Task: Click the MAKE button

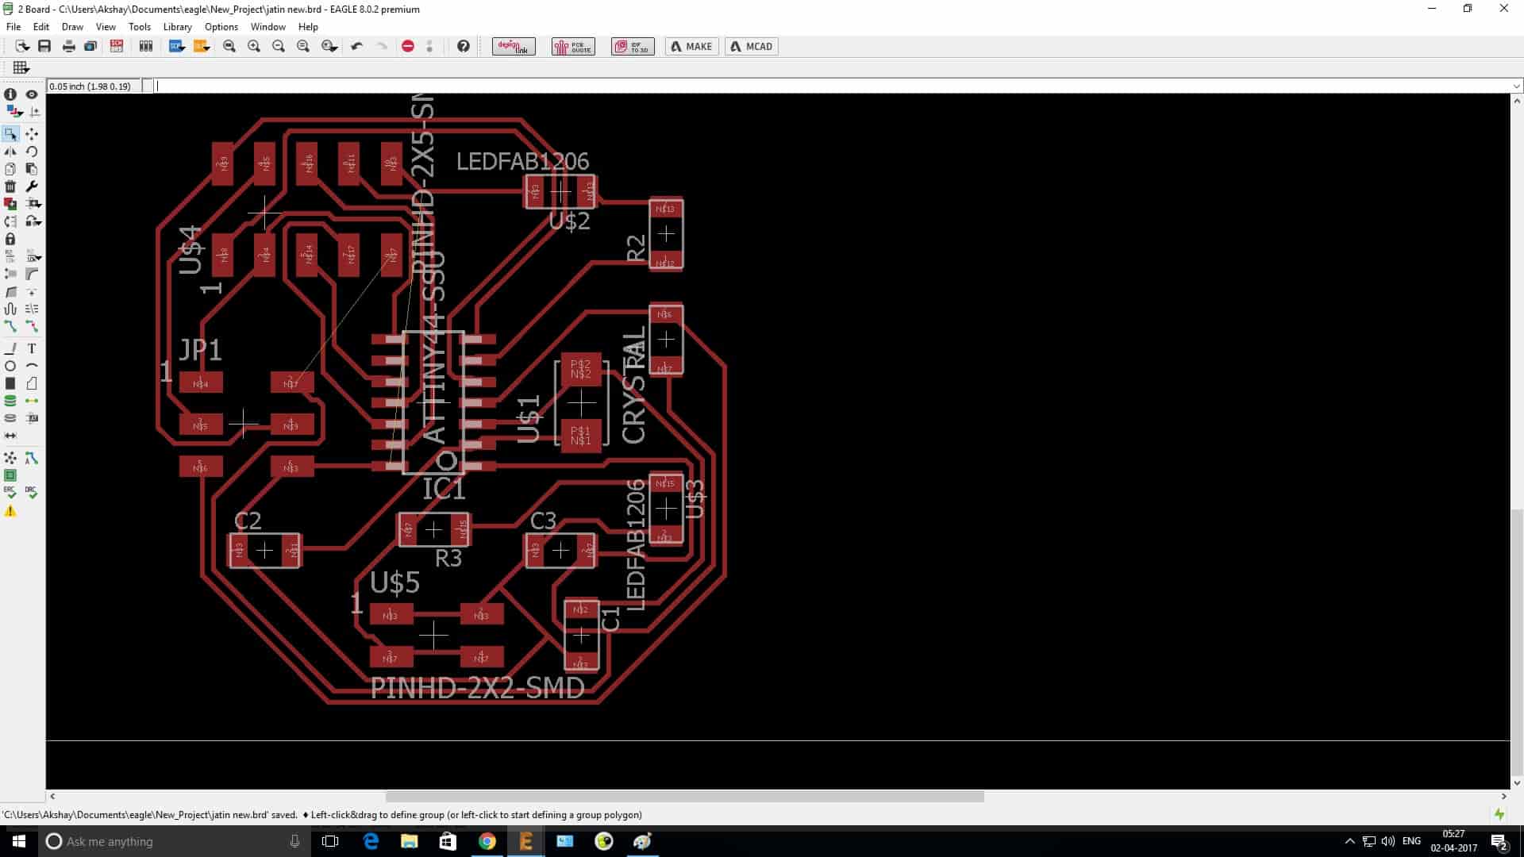Action: 691,46
